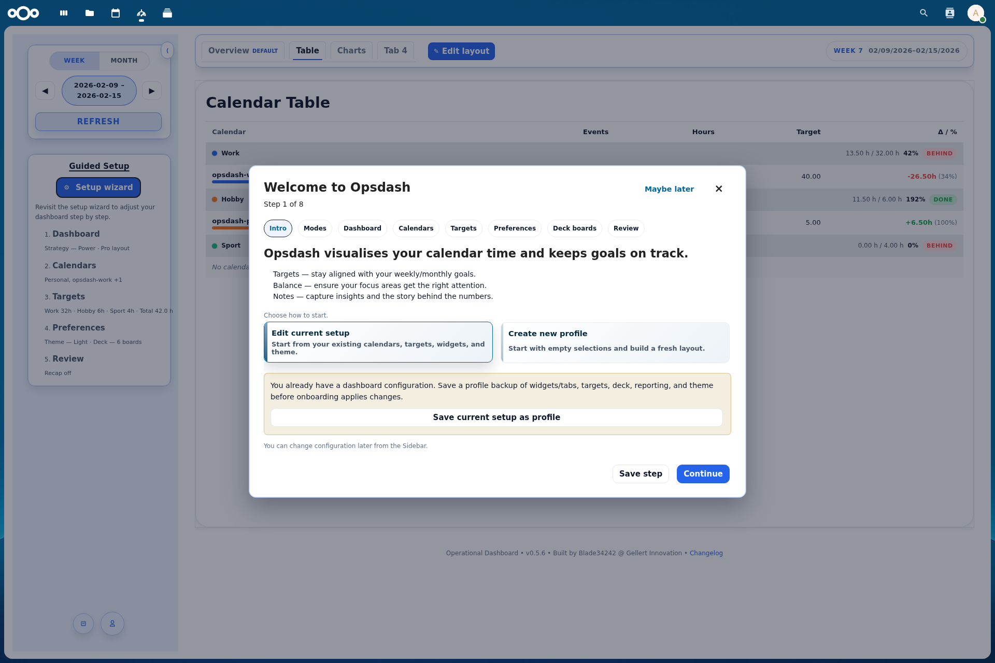The image size is (995, 663).
Task: Select the Intro wizard step
Action: coord(278,228)
